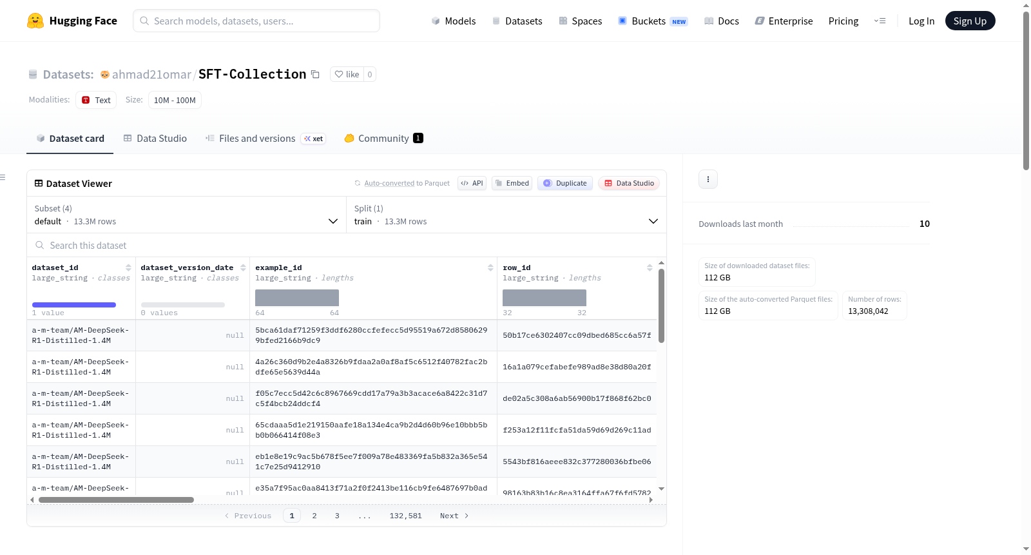Screen dimensions: 1031x555
Task: Open the Split train dropdown
Action: tap(506, 215)
